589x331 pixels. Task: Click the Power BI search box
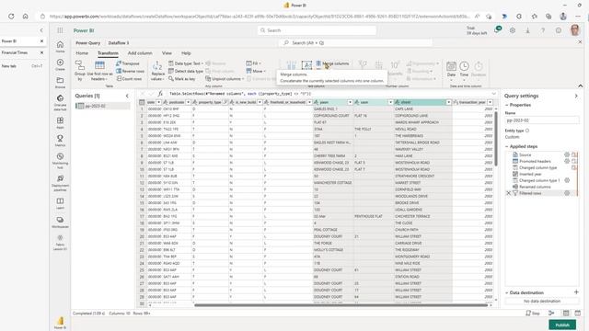pyautogui.click(x=317, y=30)
